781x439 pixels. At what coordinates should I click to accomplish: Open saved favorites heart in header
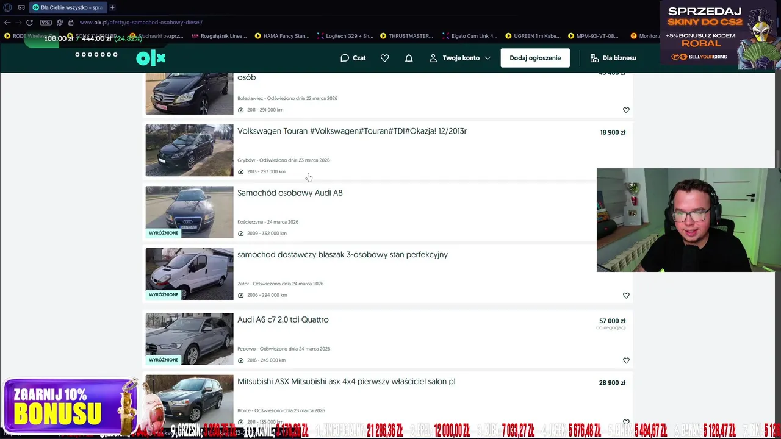[384, 58]
